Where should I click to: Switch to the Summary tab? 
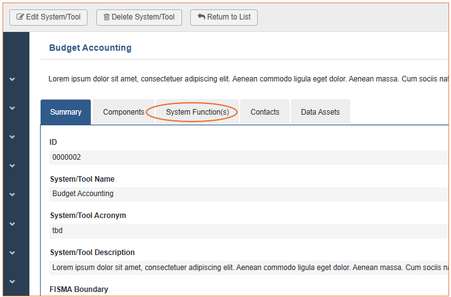click(x=66, y=112)
